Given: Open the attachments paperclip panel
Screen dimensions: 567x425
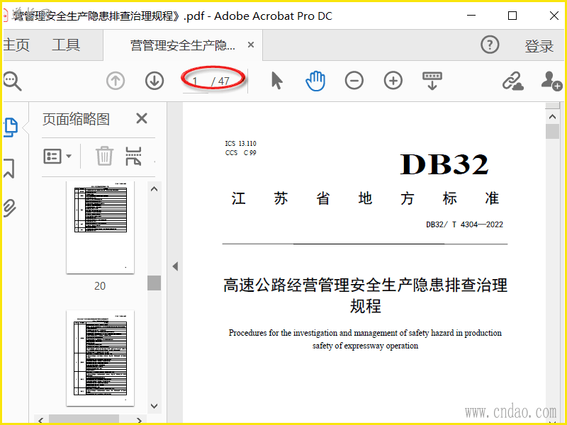Looking at the screenshot, I should [9, 208].
